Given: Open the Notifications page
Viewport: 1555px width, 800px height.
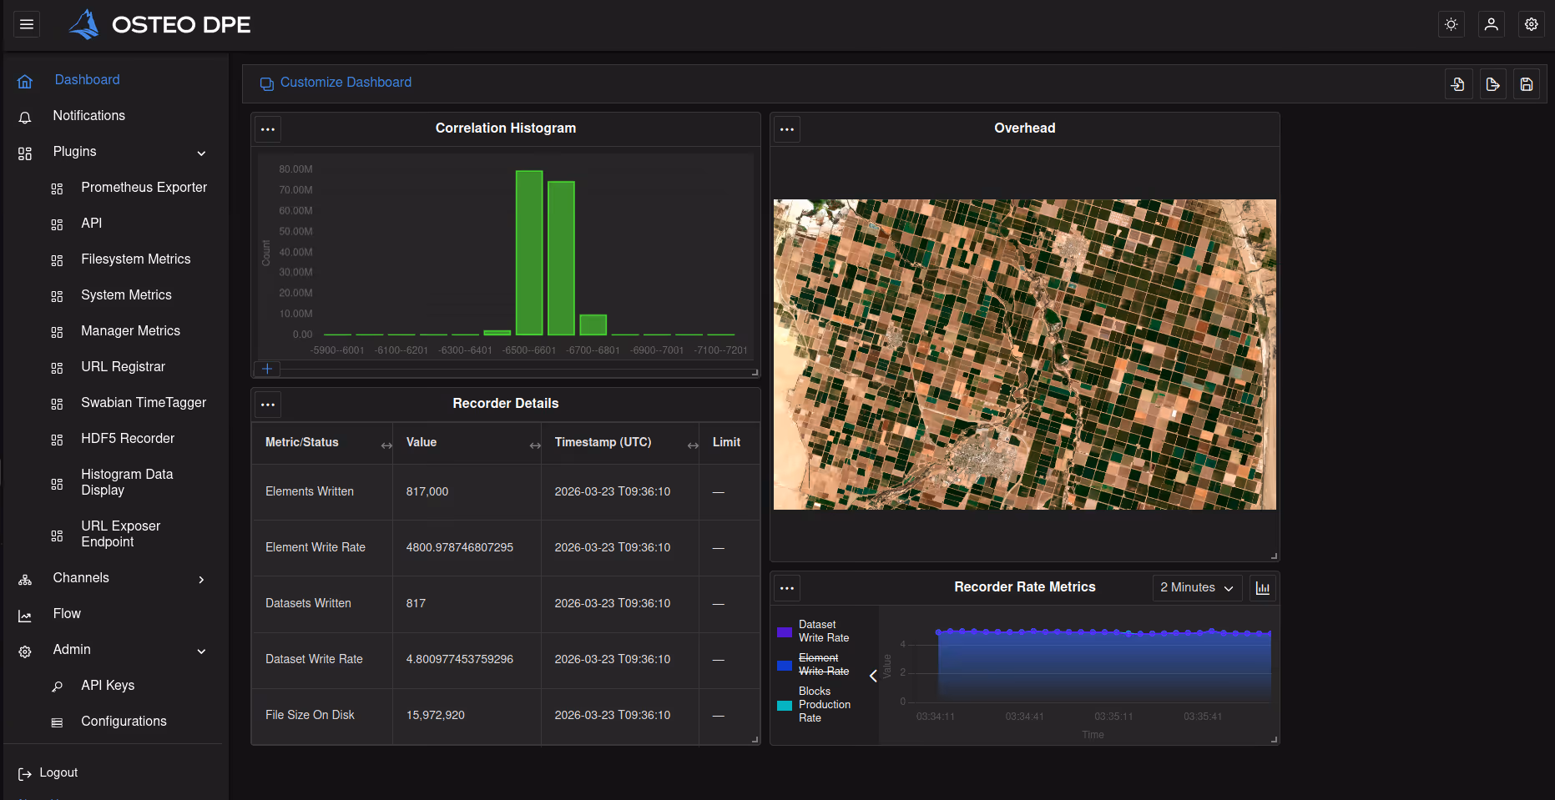Looking at the screenshot, I should pos(88,115).
